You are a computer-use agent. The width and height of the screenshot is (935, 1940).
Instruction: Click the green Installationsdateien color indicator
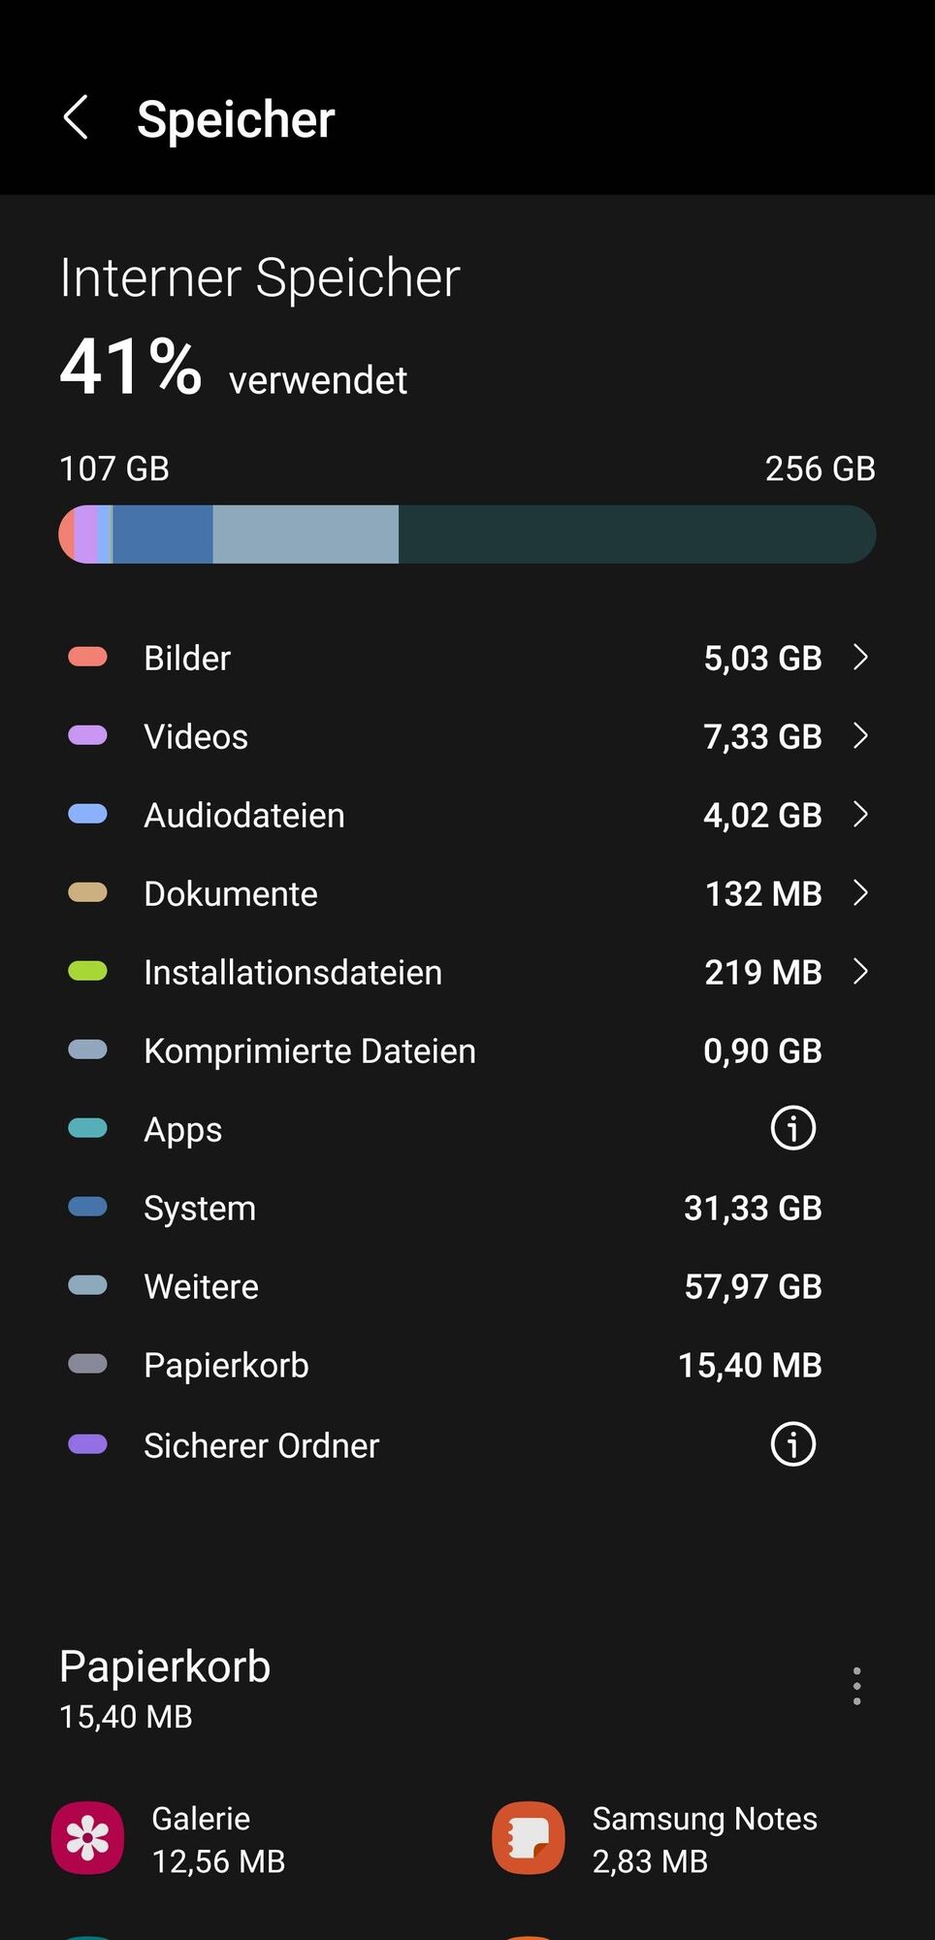[87, 971]
